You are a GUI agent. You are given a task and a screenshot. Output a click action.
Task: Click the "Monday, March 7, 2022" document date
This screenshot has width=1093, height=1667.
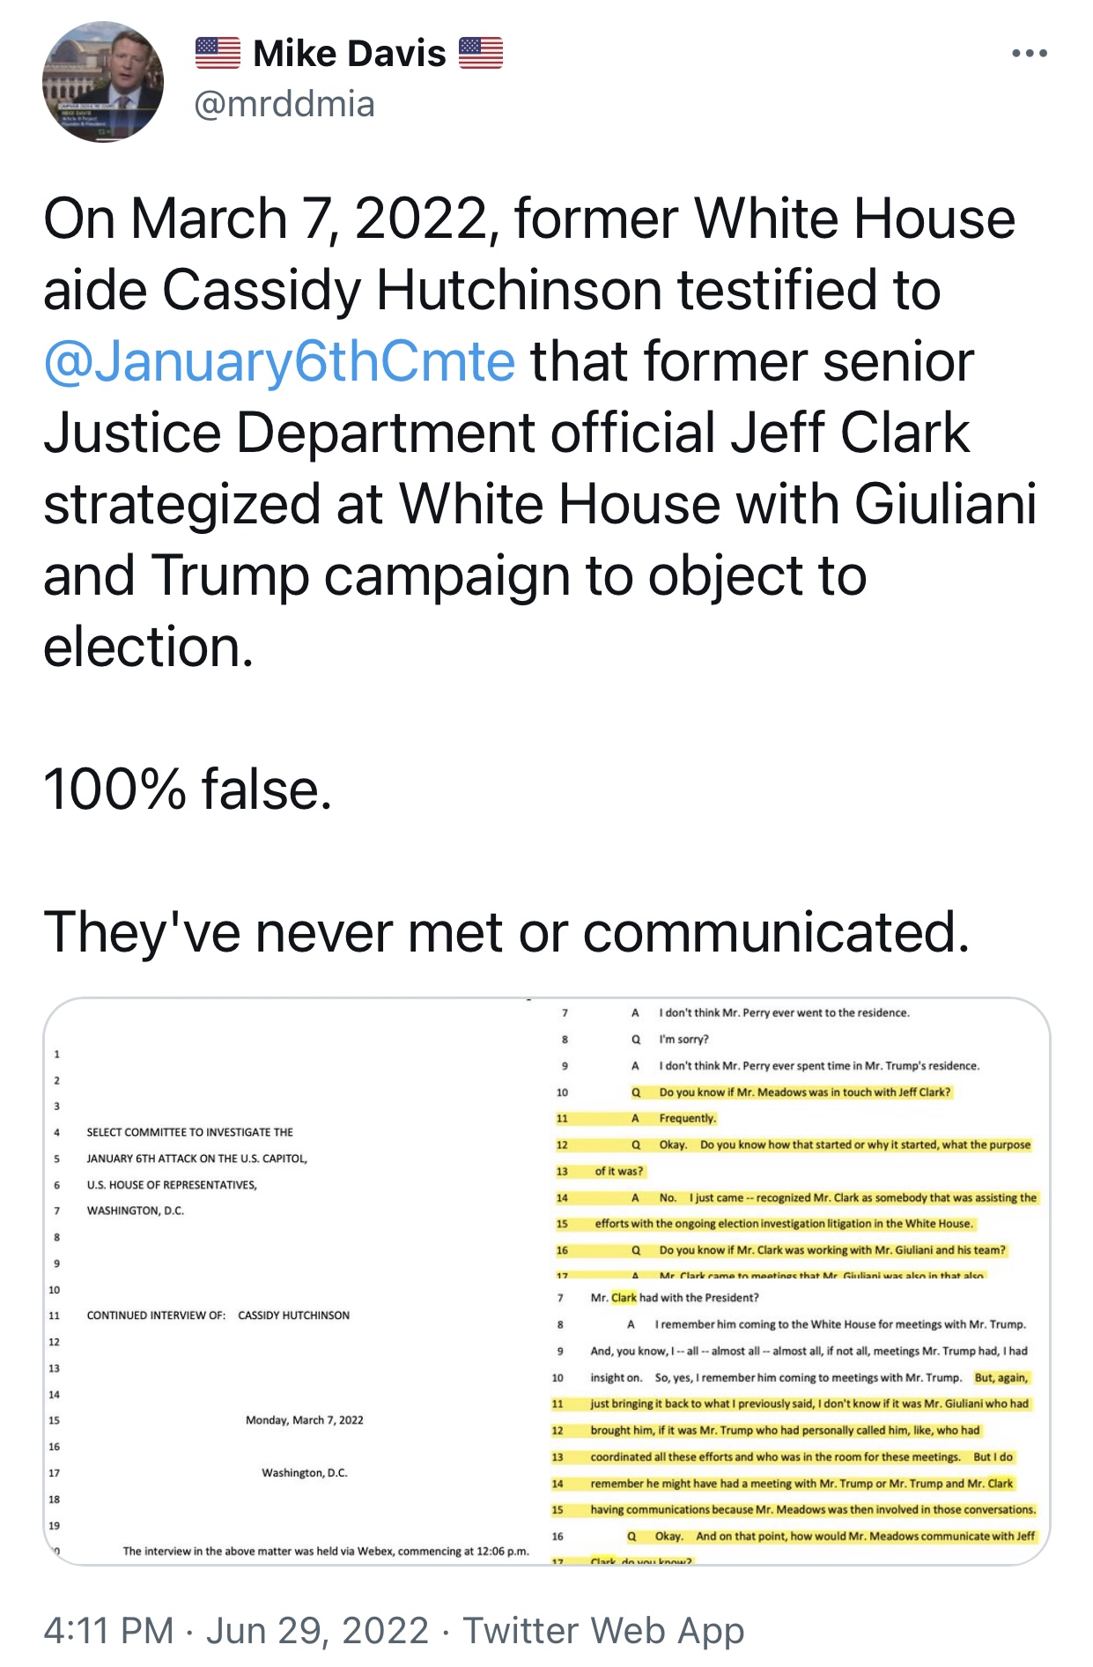pos(304,1419)
